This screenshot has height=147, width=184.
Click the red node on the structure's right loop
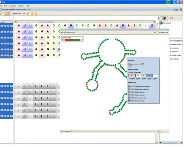coord(125,56)
